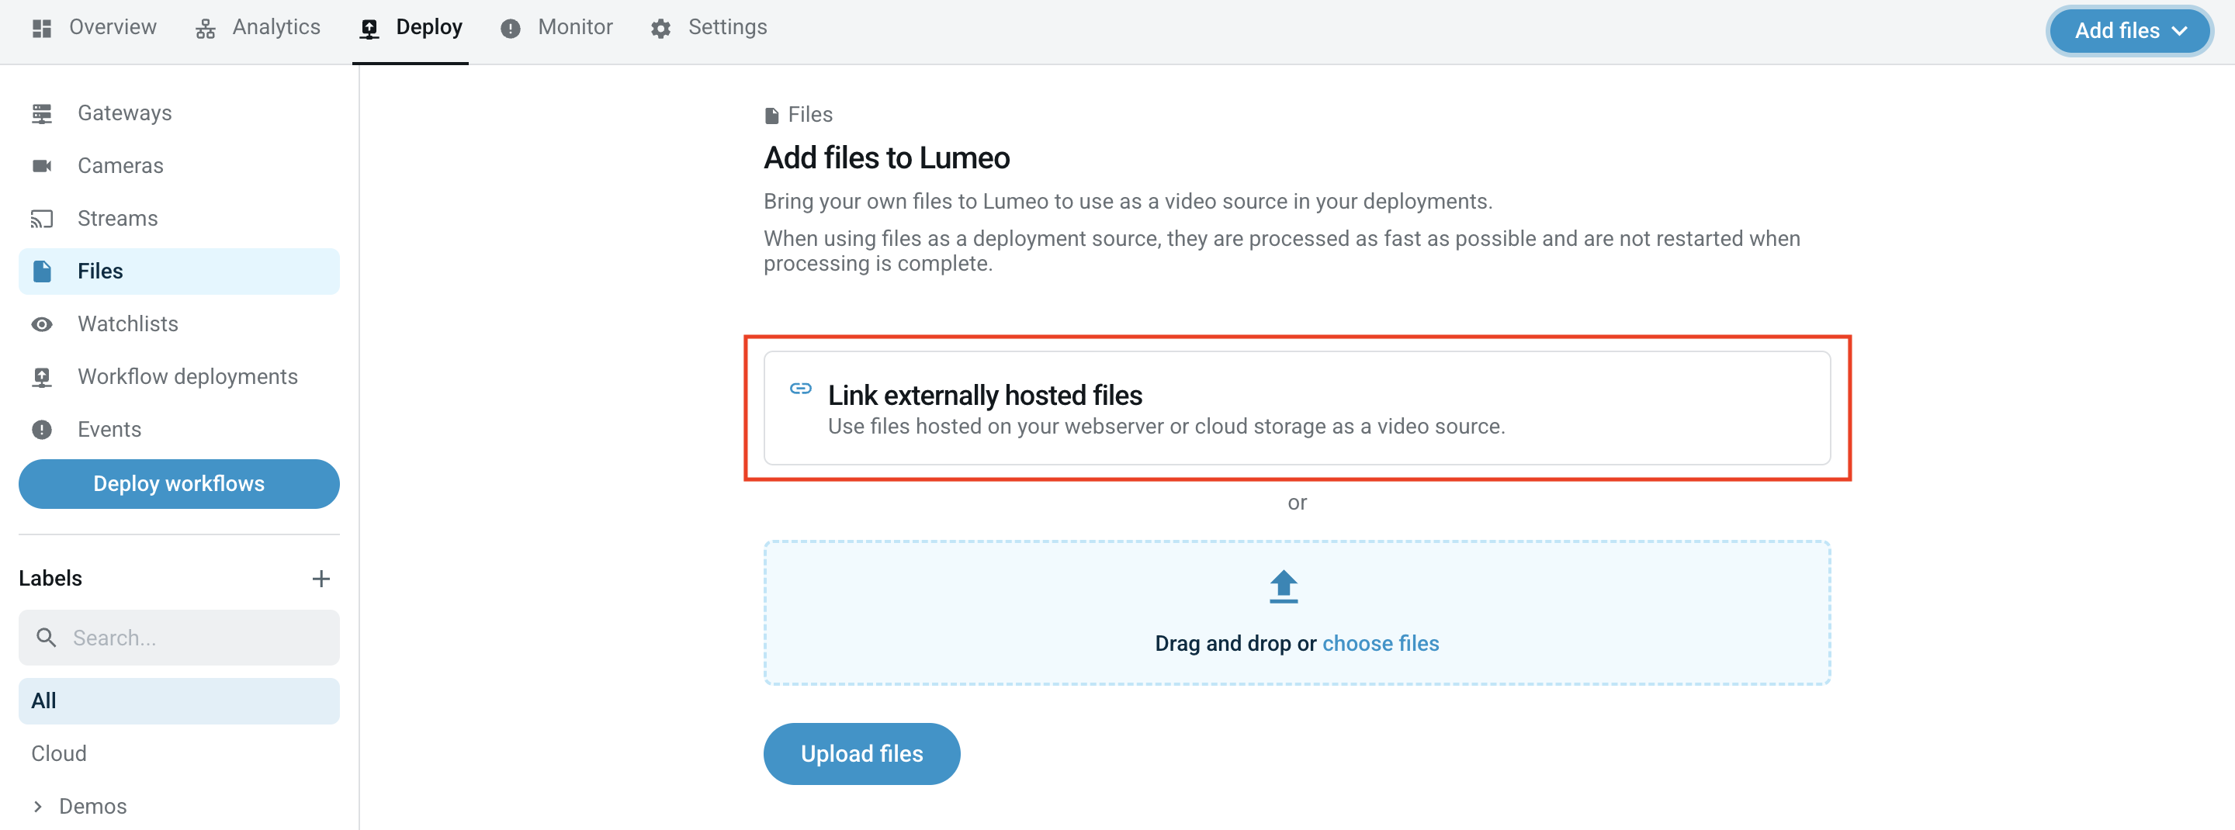2235x830 pixels.
Task: Click the Upload files button
Action: point(861,754)
